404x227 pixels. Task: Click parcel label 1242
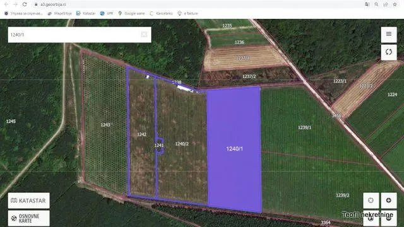pyautogui.click(x=141, y=134)
